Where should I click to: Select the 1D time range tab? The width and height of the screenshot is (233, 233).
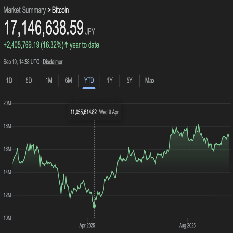[9, 81]
